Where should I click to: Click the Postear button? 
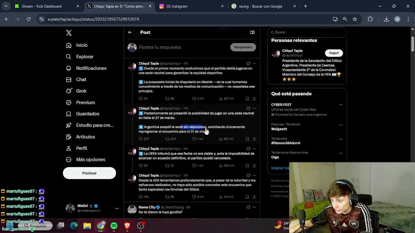pyautogui.click(x=89, y=173)
